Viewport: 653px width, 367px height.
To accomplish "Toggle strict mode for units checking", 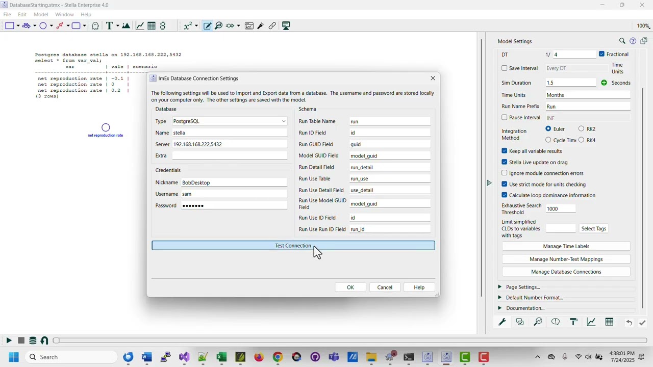I will point(505,184).
